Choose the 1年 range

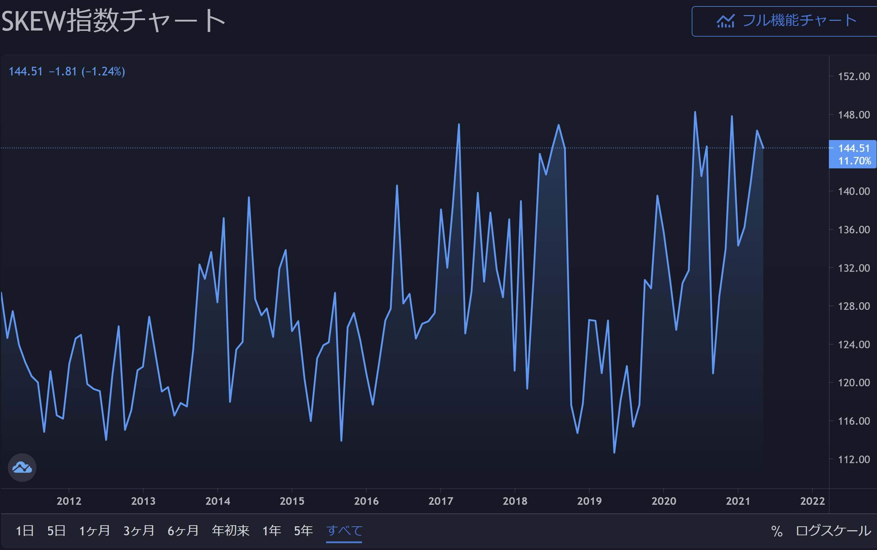[272, 531]
